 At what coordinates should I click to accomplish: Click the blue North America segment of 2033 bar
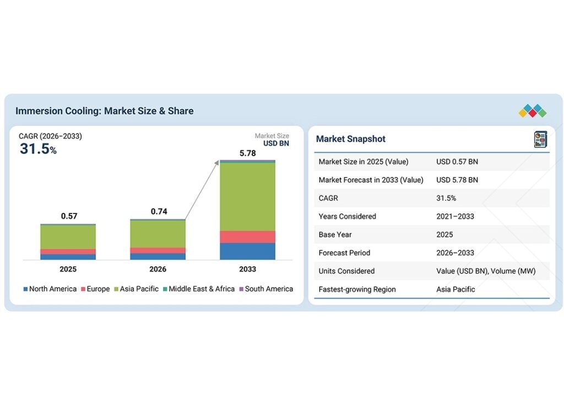point(248,251)
